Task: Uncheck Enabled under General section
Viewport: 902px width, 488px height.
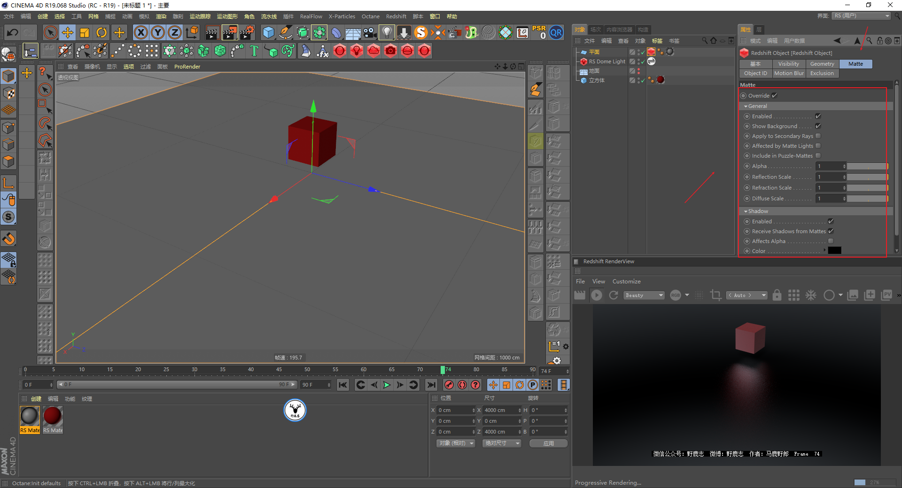Action: pos(818,116)
